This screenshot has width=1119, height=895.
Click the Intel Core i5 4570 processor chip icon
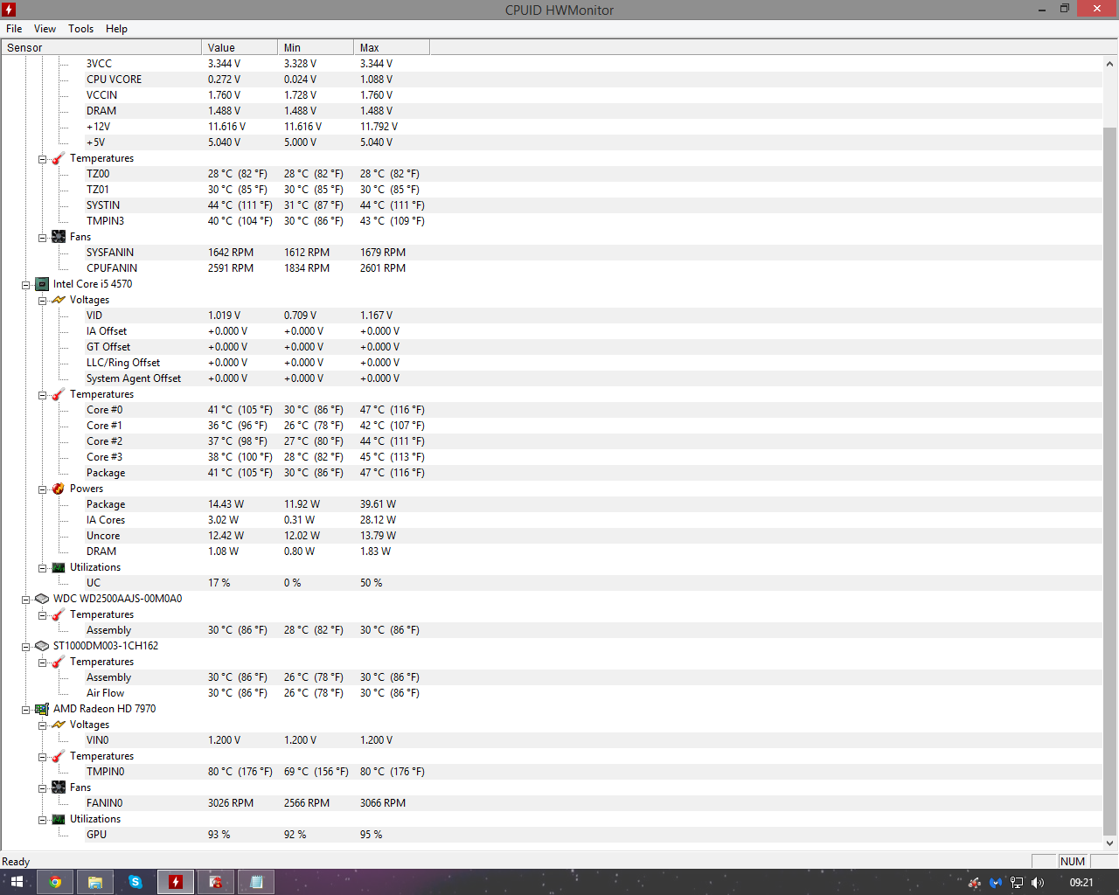[x=42, y=284]
